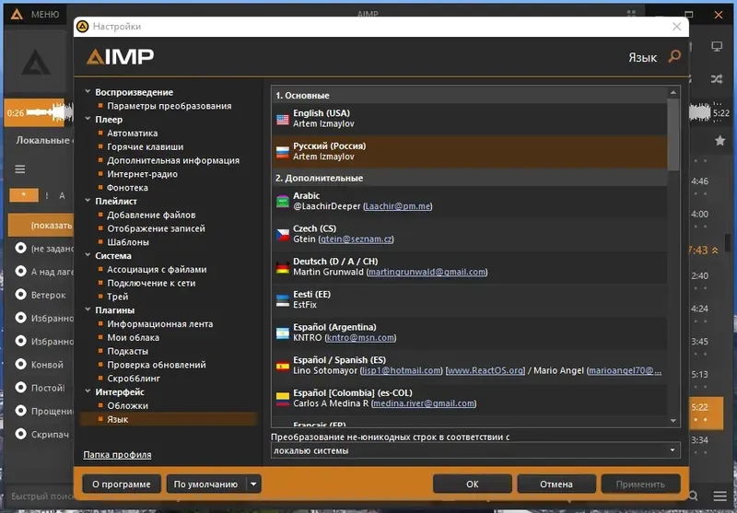Screen dimensions: 737x513
Task: Click the Arabic flag icon
Action: coord(283,202)
